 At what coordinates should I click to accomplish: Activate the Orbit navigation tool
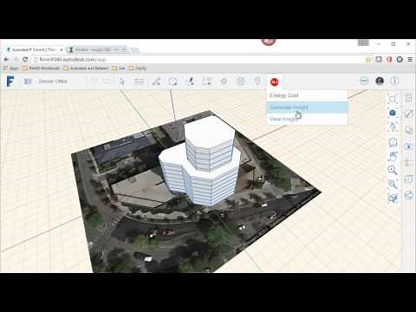coord(393,142)
